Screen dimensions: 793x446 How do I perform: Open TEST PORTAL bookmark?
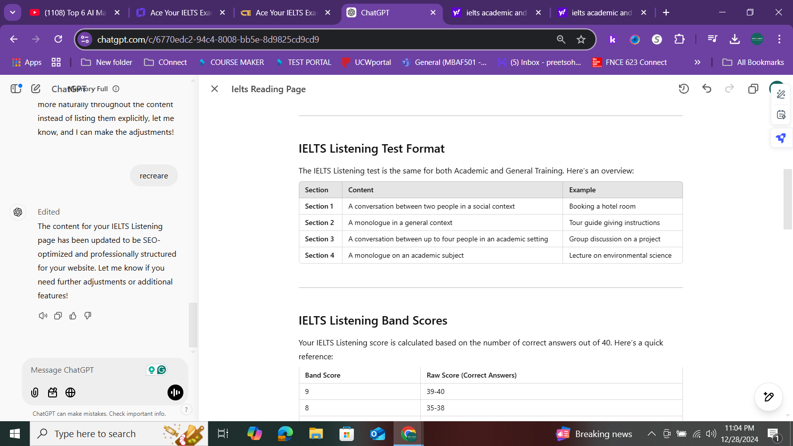point(303,62)
